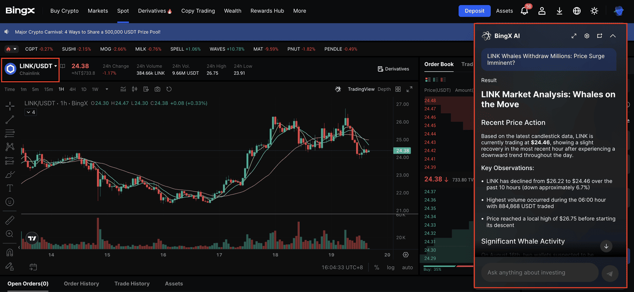The height and width of the screenshot is (292, 634).
Task: Click the BingX logo
Action: 20,10
